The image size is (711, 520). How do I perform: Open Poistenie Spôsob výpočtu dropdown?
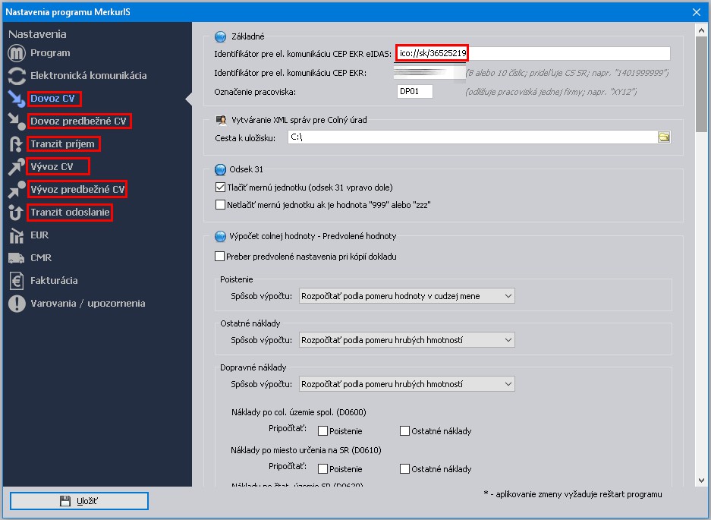[x=407, y=296]
